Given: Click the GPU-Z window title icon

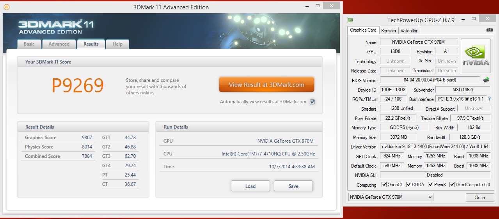Looking at the screenshot, I should pyautogui.click(x=350, y=20).
